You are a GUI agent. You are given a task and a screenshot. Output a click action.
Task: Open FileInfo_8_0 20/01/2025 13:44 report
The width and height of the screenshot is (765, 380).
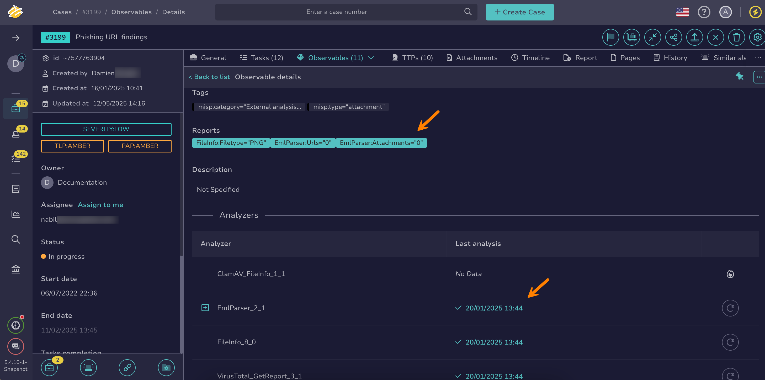point(494,342)
